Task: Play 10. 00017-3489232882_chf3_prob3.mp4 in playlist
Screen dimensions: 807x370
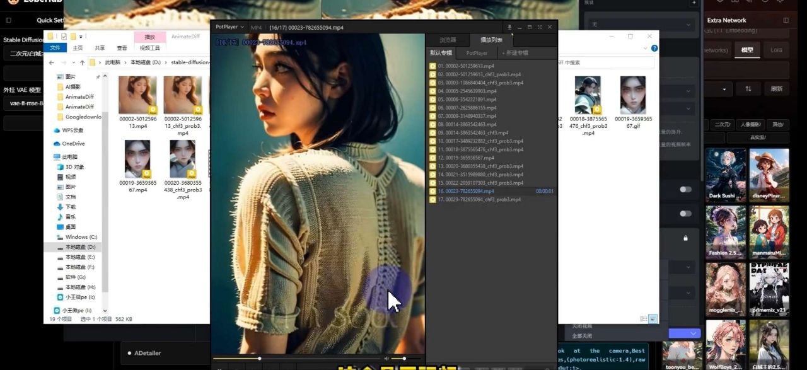Action: pyautogui.click(x=480, y=141)
